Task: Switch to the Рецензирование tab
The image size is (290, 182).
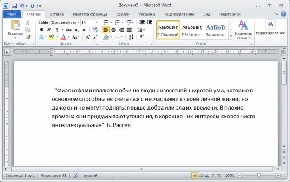Action: point(179,14)
